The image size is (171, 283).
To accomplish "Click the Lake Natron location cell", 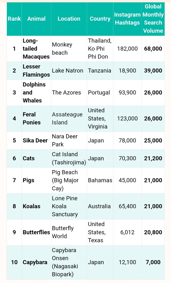I will [69, 71].
